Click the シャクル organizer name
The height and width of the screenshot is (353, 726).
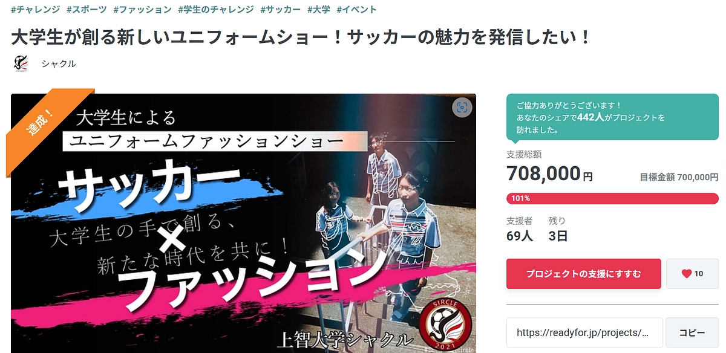point(59,63)
